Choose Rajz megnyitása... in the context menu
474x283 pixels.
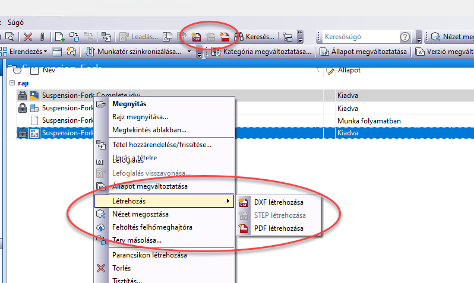point(165,117)
